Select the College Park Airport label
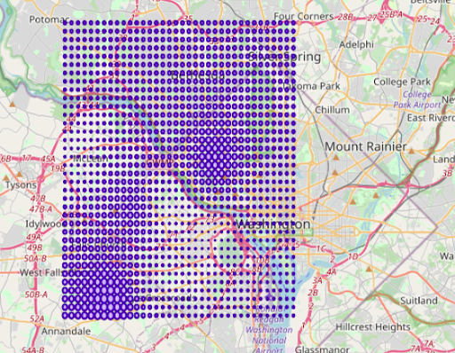This screenshot has height=353, width=455. click(418, 99)
